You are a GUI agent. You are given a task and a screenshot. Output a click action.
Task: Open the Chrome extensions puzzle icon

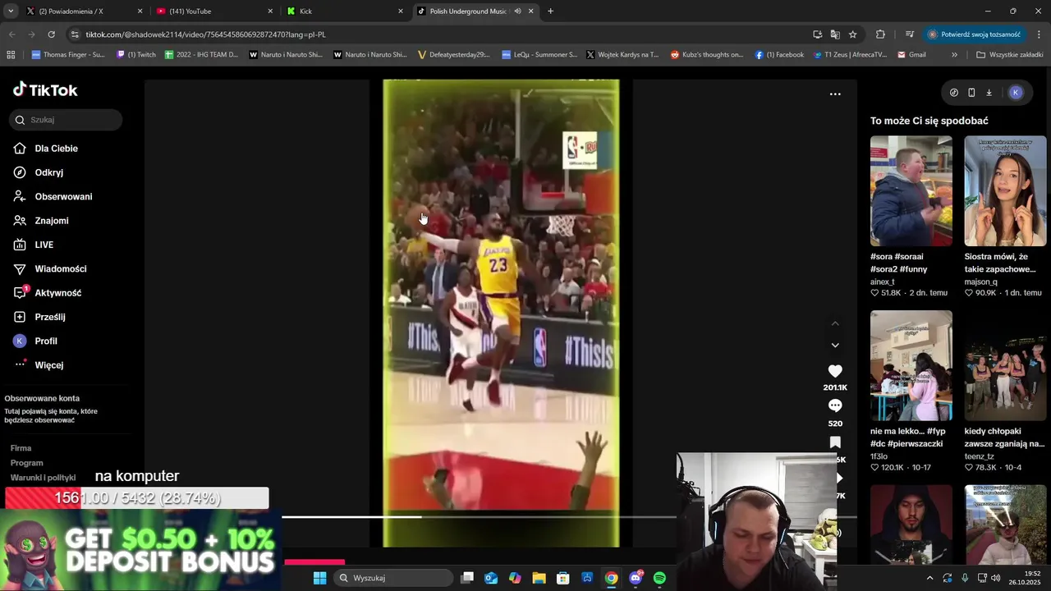coord(880,34)
